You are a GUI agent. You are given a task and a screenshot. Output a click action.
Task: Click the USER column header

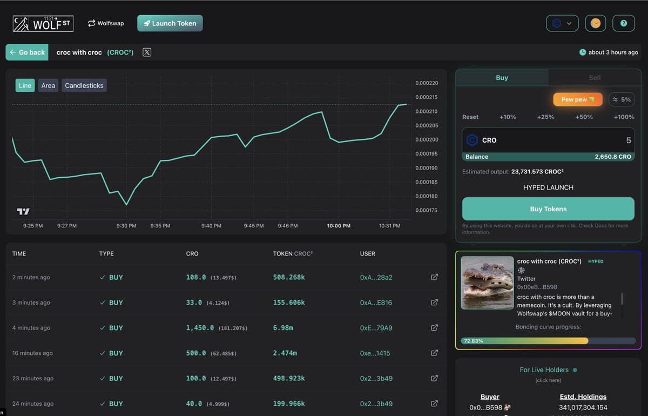[368, 253]
